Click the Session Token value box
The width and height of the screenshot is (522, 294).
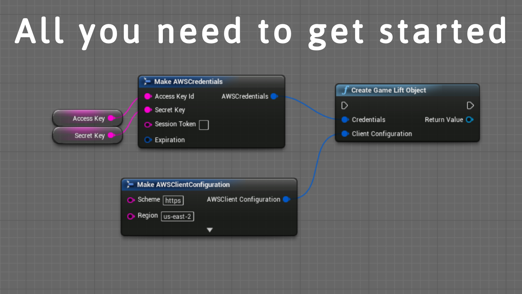[x=204, y=125]
